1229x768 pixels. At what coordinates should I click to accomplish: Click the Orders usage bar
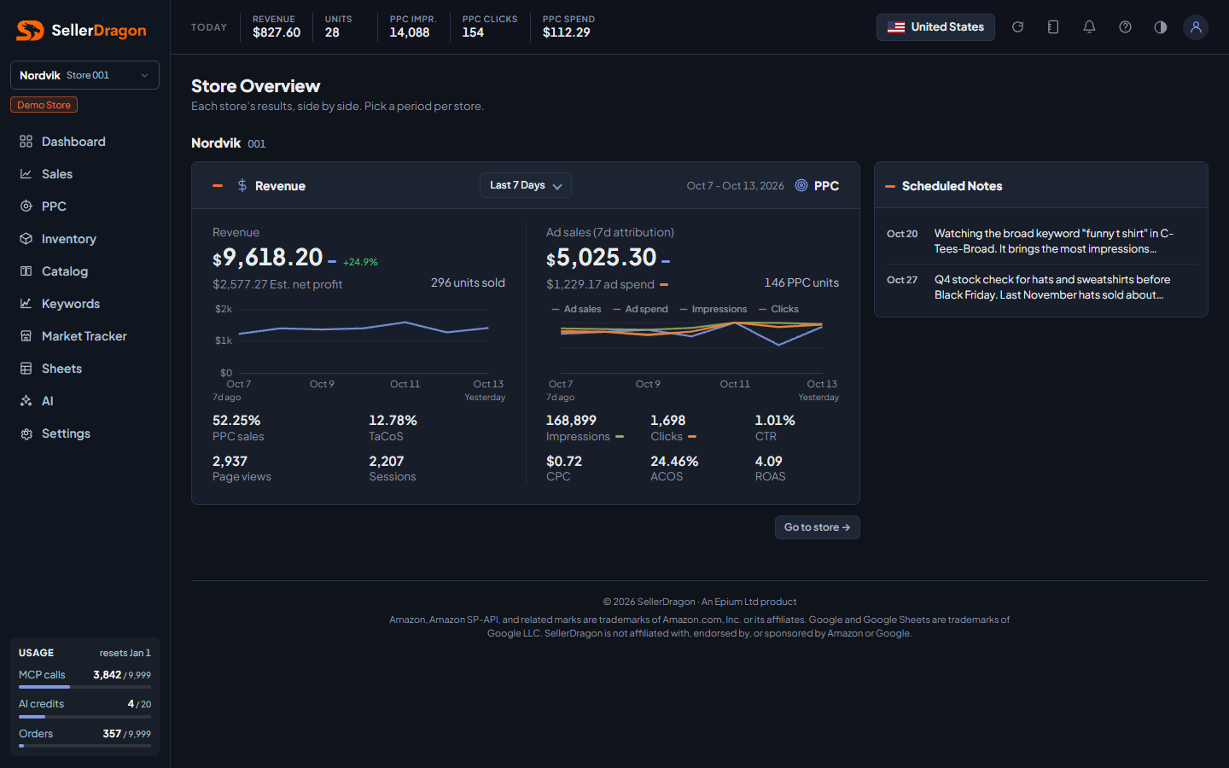click(x=84, y=746)
